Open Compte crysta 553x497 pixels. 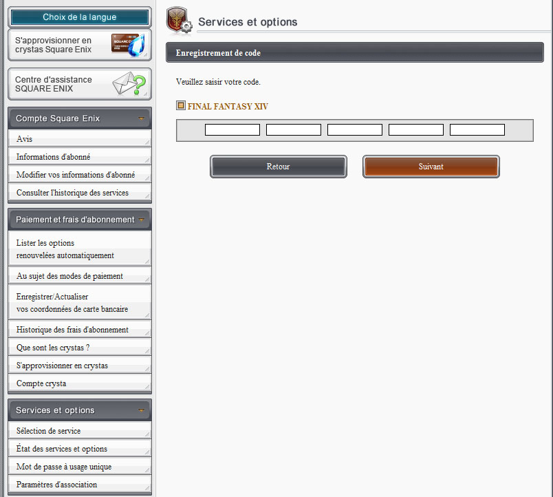[x=80, y=383]
